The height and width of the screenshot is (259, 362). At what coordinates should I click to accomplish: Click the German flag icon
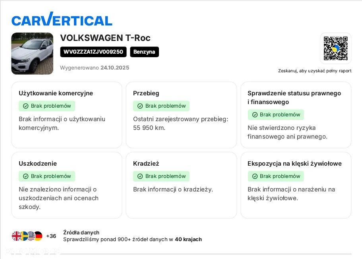(x=38, y=236)
